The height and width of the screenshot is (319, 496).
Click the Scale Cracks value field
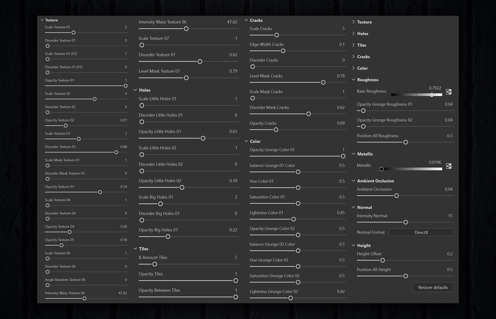tap(343, 29)
